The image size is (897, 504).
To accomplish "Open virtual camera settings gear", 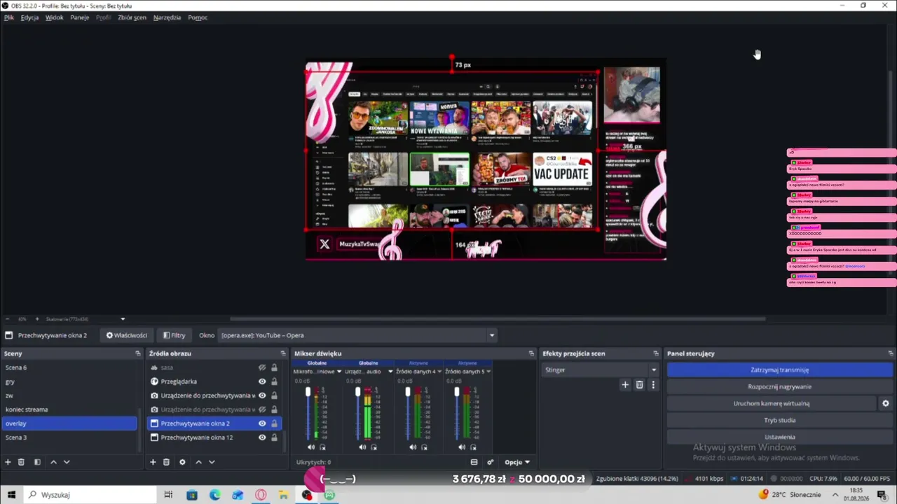I will tap(886, 403).
